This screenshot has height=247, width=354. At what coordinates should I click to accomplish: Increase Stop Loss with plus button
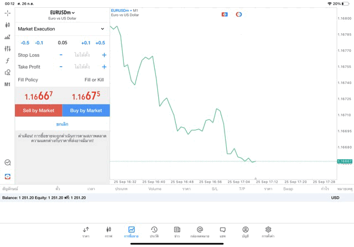pyautogui.click(x=104, y=55)
